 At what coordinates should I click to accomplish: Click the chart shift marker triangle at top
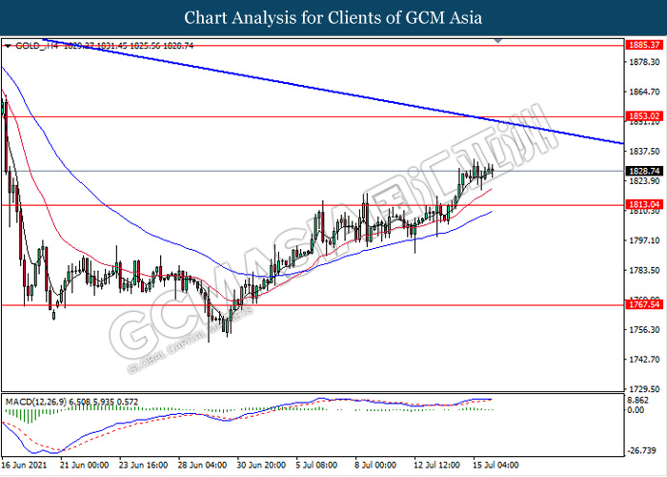coord(497,41)
